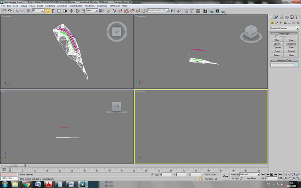This screenshot has width=301, height=188.
Task: Open the Standard Primitives dropdown
Action: tap(285, 28)
